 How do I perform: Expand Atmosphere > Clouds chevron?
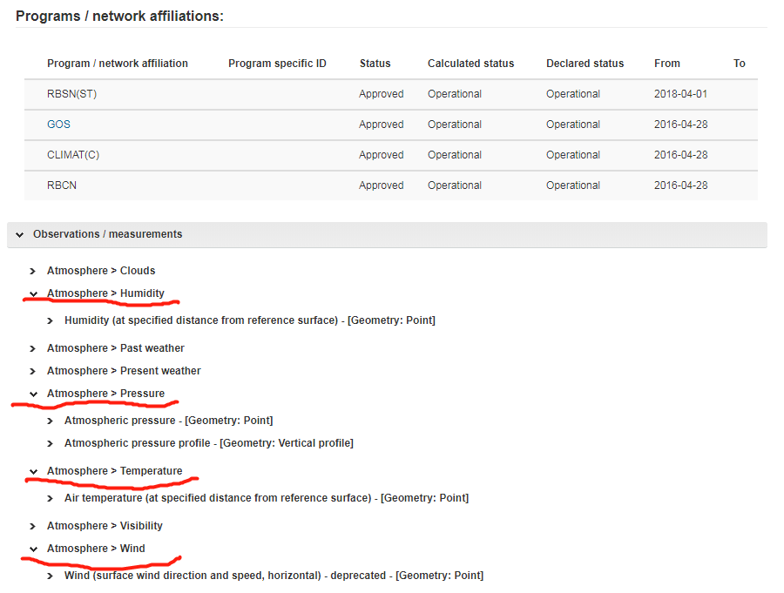click(x=32, y=271)
